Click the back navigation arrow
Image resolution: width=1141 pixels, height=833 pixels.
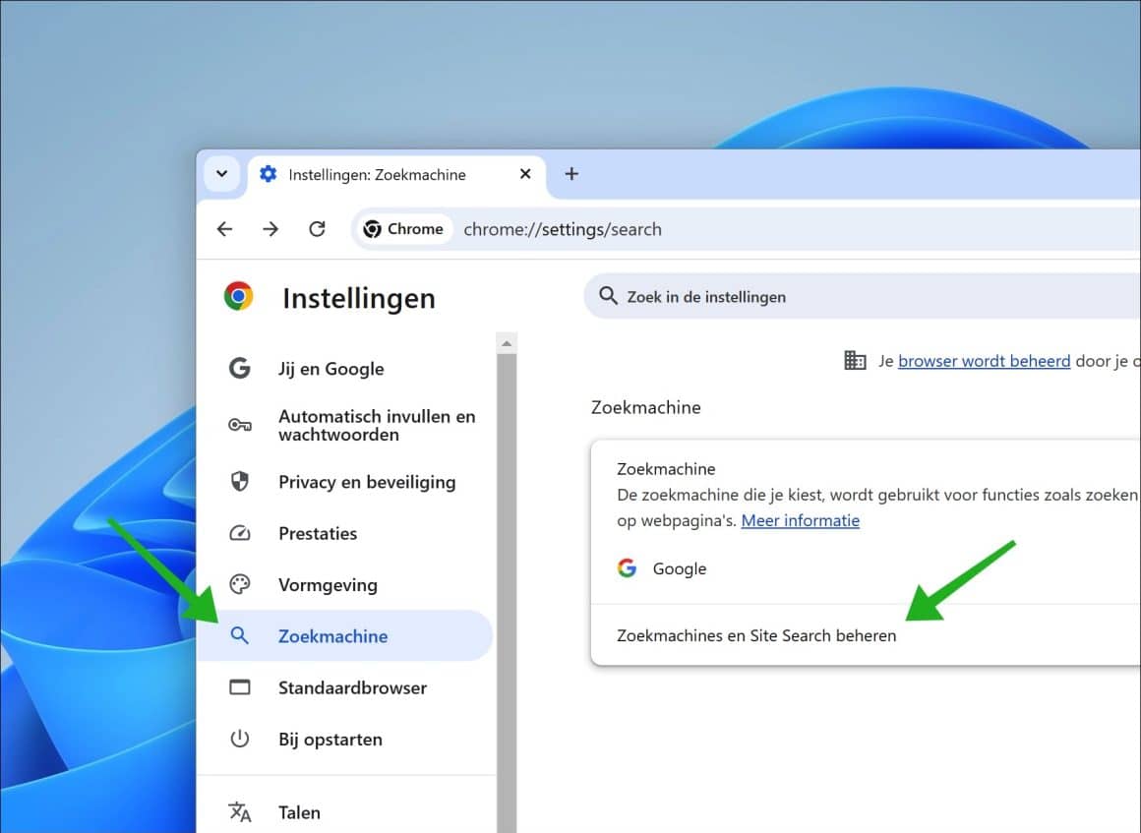224,228
